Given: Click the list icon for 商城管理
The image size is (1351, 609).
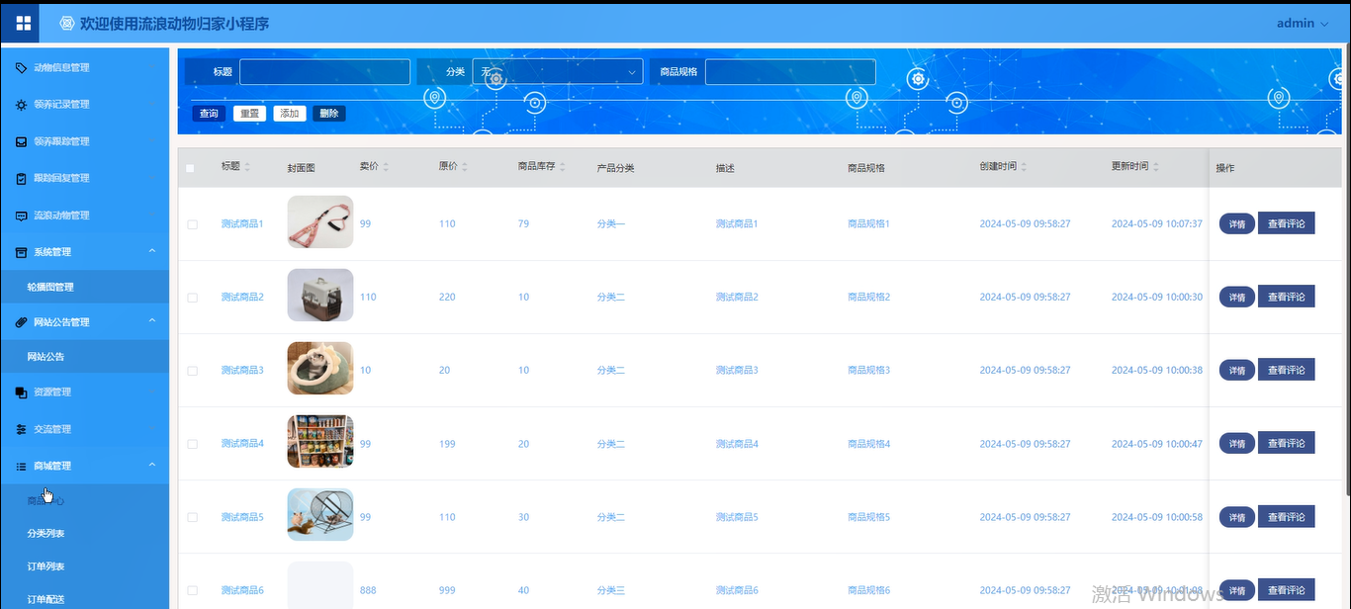Looking at the screenshot, I should coord(22,467).
